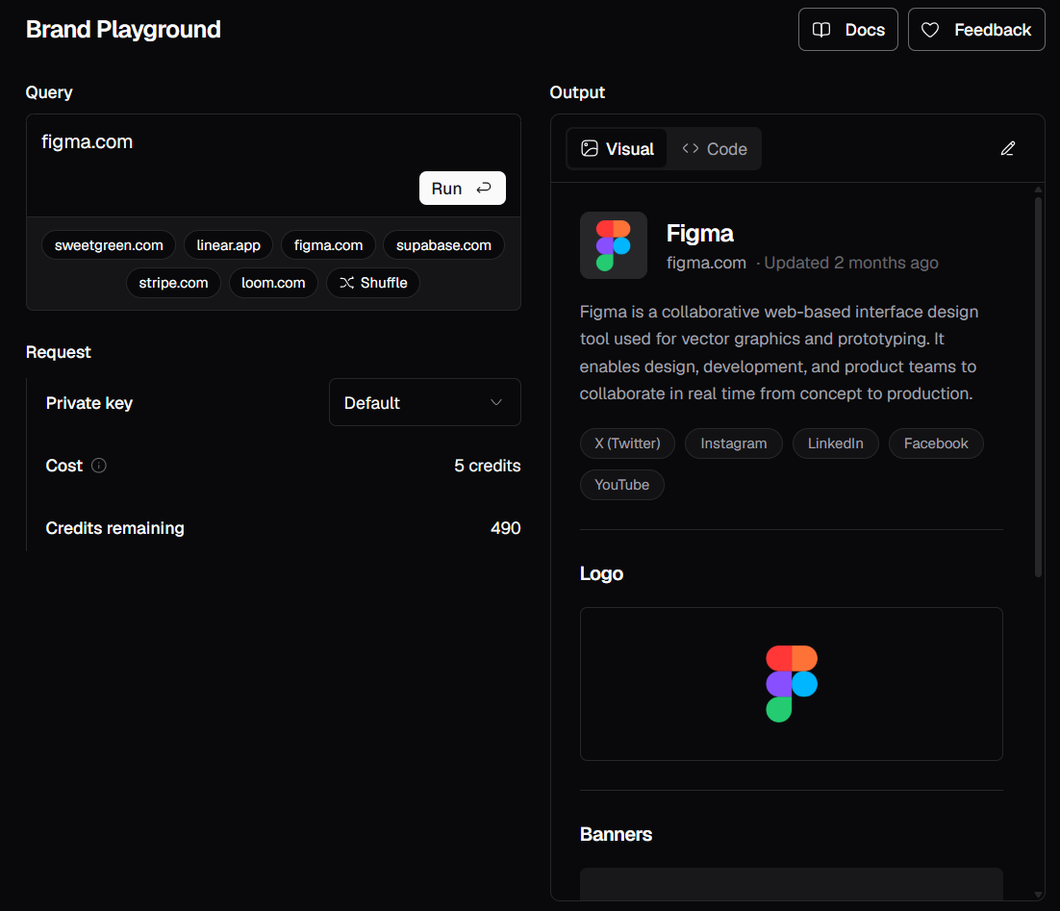Screen dimensions: 1060x911
Task: Click the query input field with figma.com
Action: click(273, 165)
